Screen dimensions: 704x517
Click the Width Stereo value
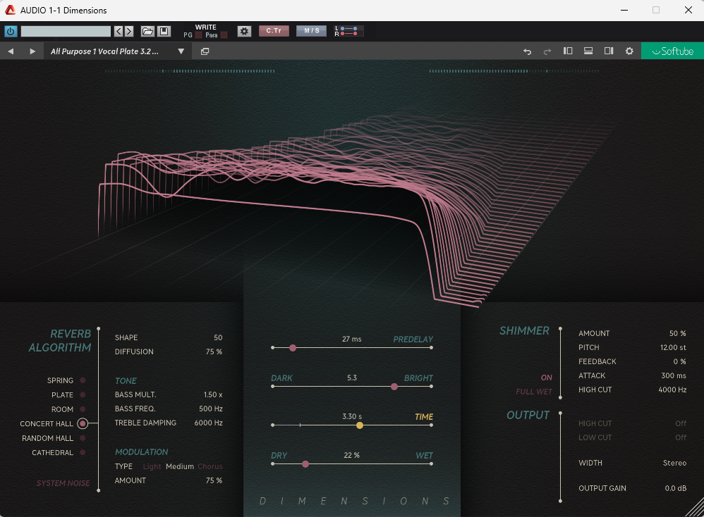tap(674, 463)
